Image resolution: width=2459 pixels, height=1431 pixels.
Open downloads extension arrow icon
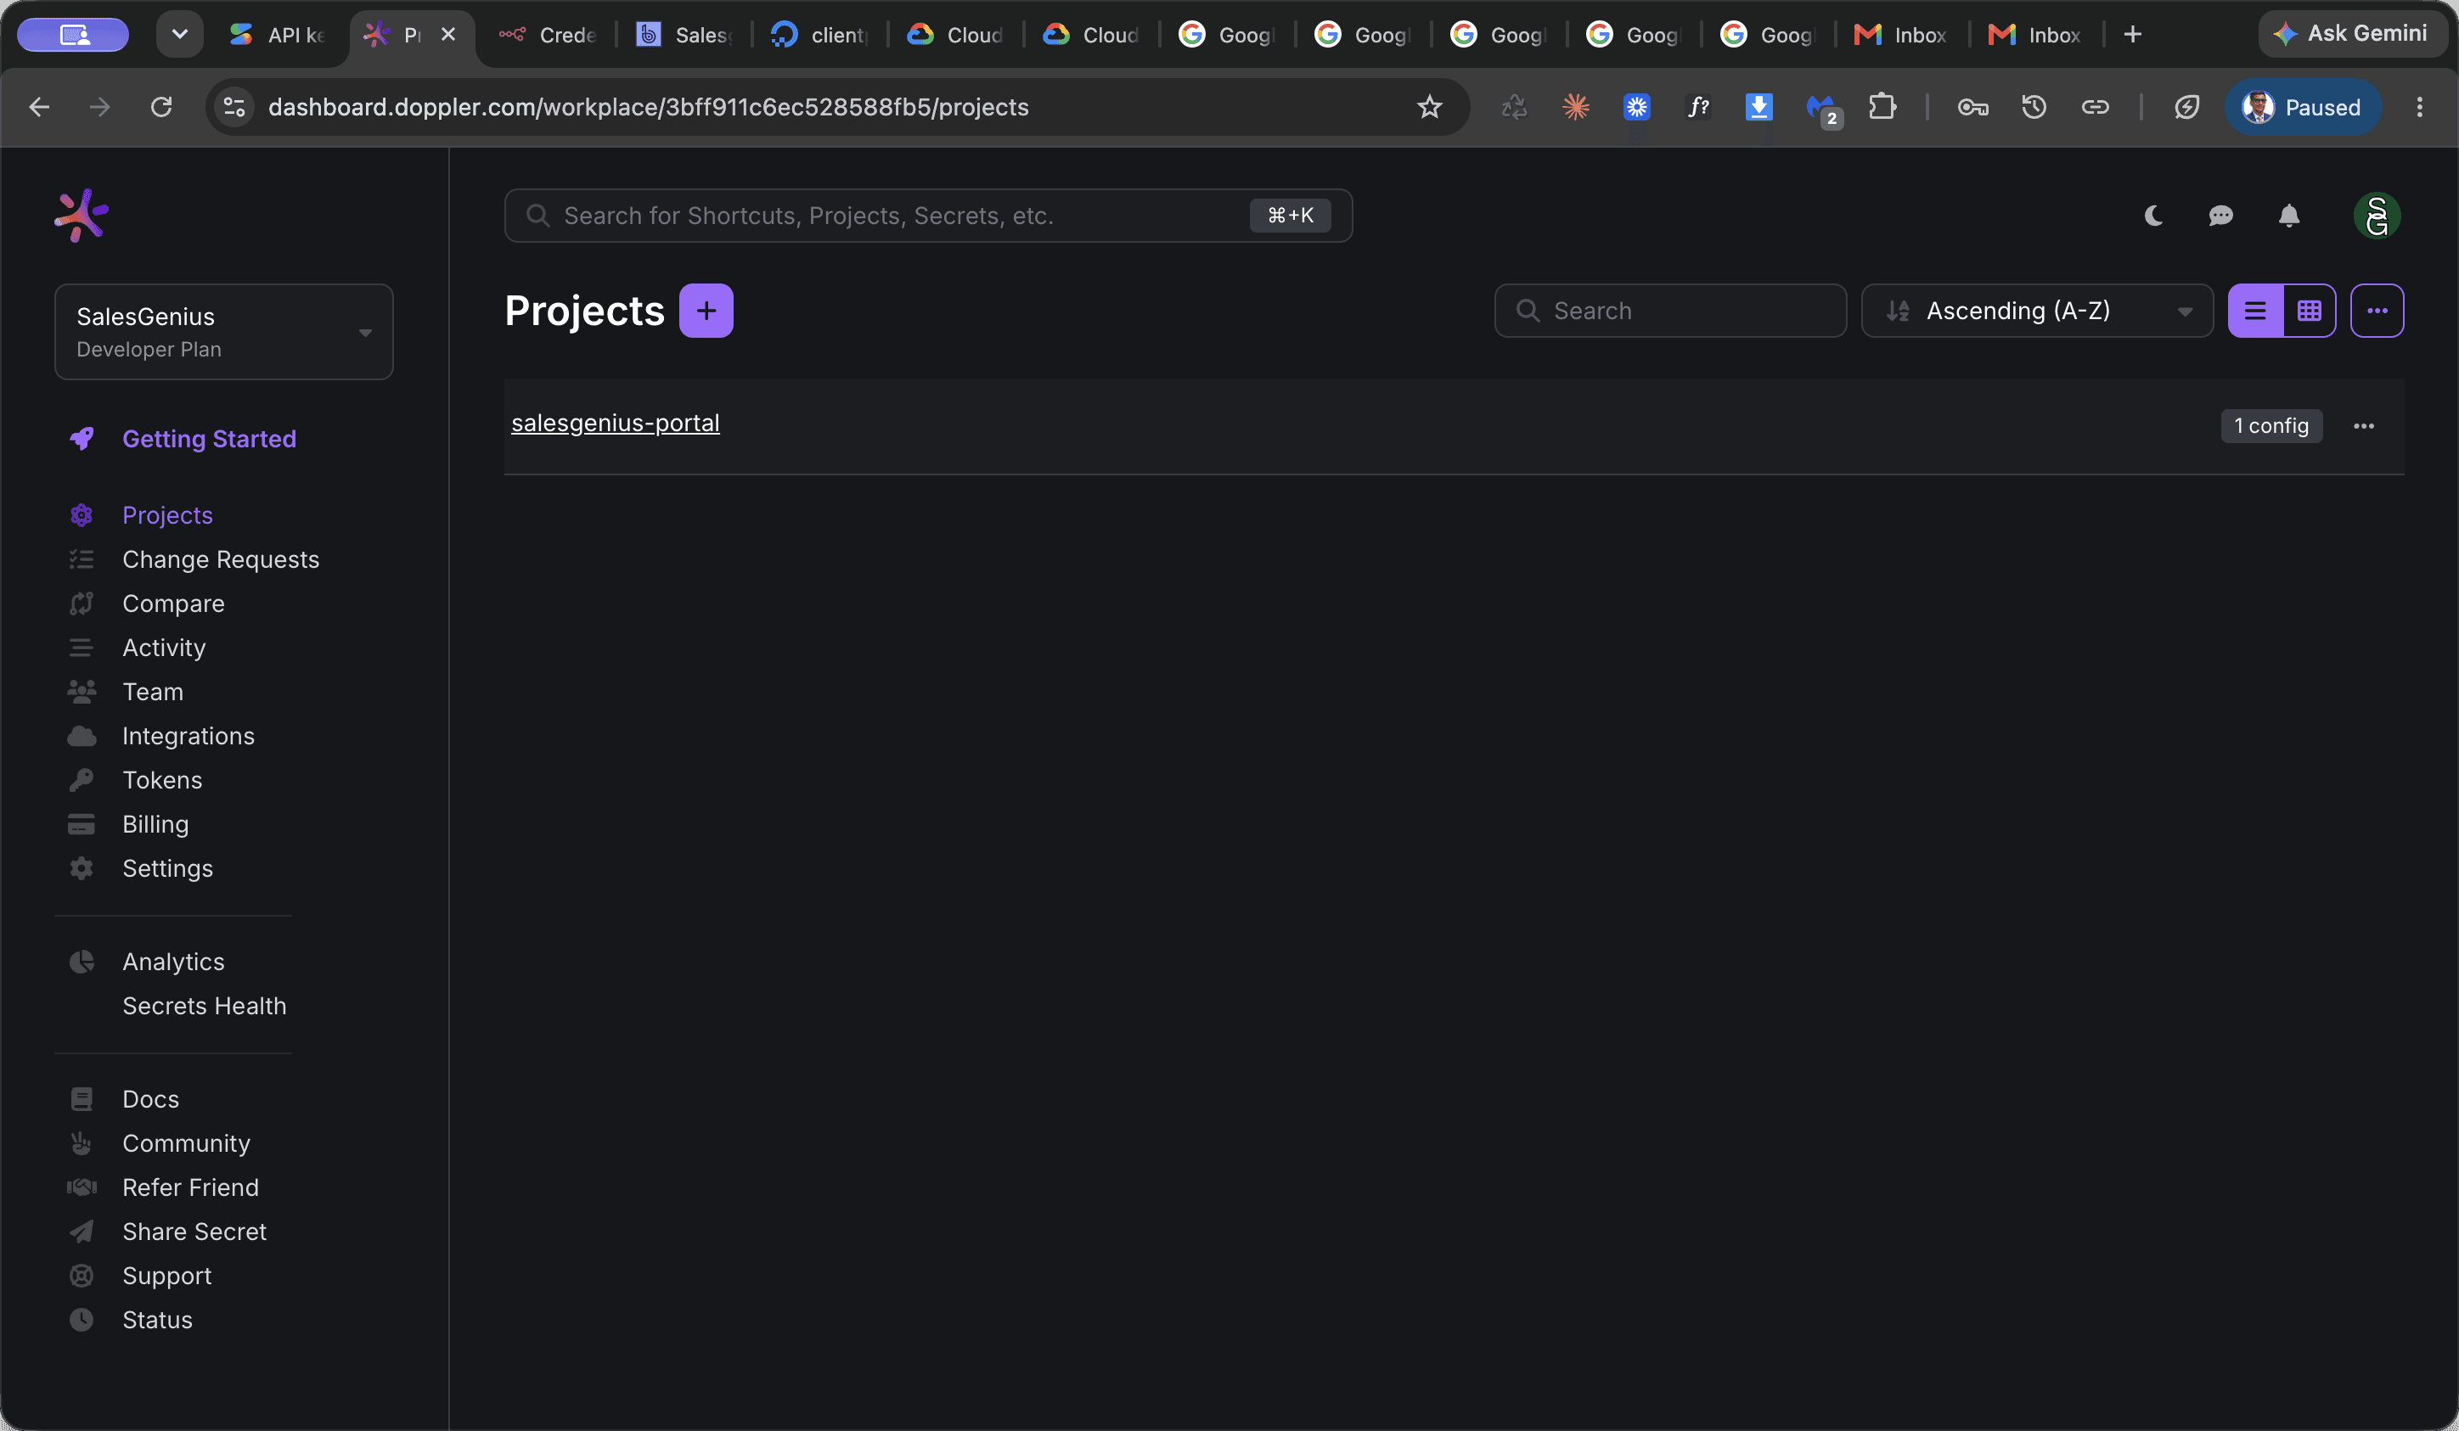1758,107
